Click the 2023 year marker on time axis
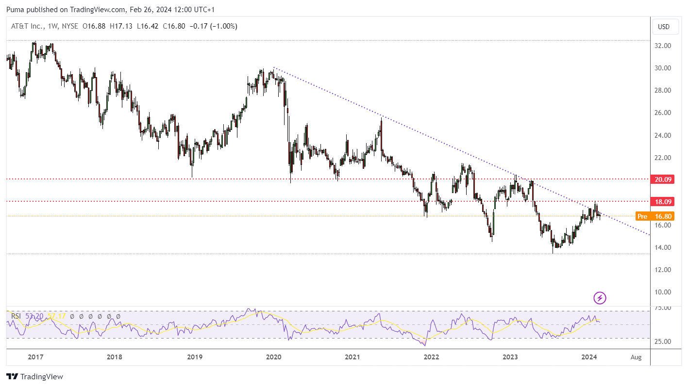 click(510, 357)
